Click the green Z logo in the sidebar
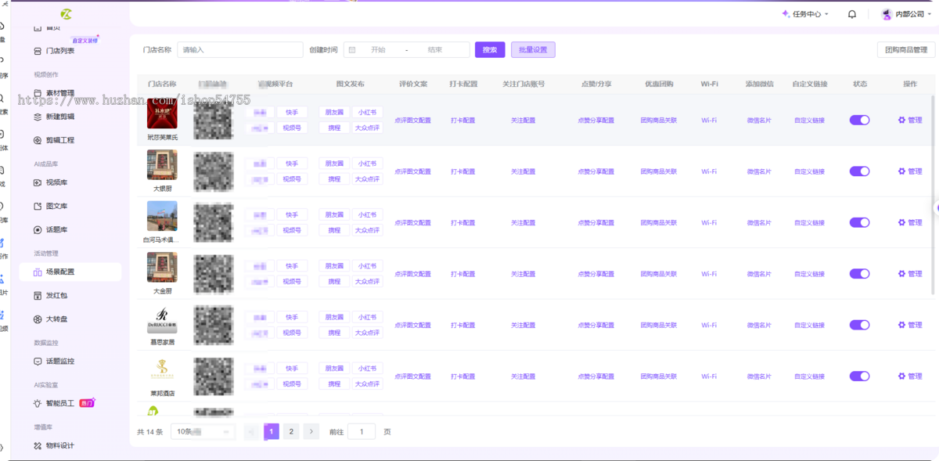The image size is (939, 461). pyautogui.click(x=67, y=14)
